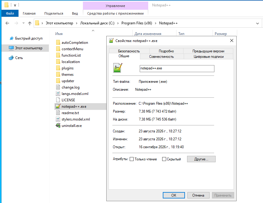Confirm with the OK button
263x203 pixels.
tap(174, 195)
